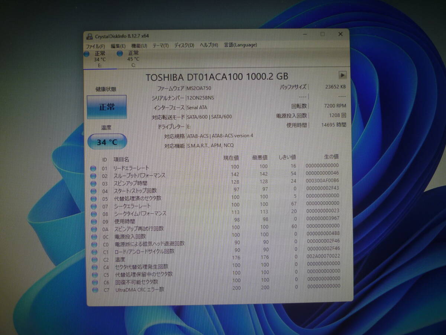Click the 最悪値 column header
446x335 pixels.
pyautogui.click(x=260, y=157)
